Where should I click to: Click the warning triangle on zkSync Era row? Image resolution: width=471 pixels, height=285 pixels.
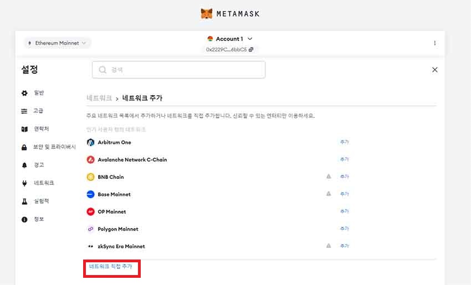329,246
